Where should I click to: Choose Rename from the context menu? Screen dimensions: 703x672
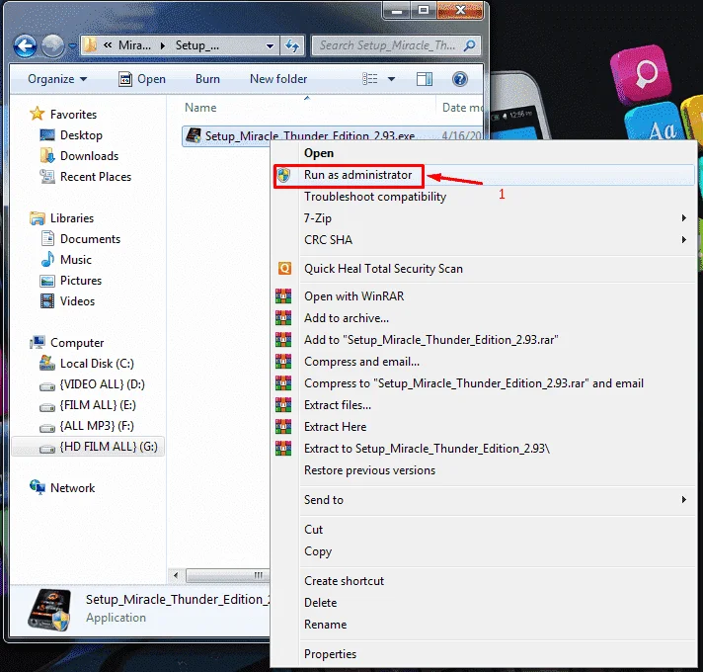tap(484, 625)
